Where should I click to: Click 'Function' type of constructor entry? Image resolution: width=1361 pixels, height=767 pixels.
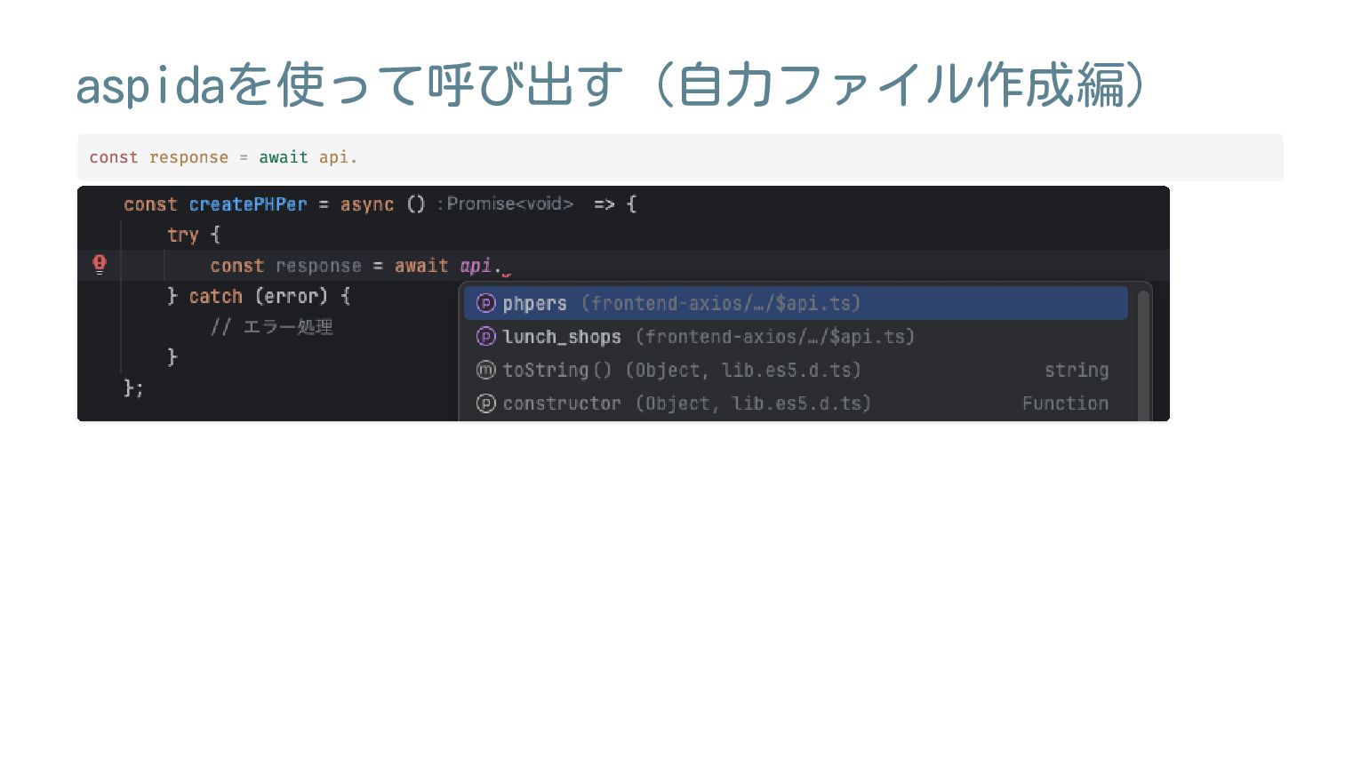click(1065, 403)
